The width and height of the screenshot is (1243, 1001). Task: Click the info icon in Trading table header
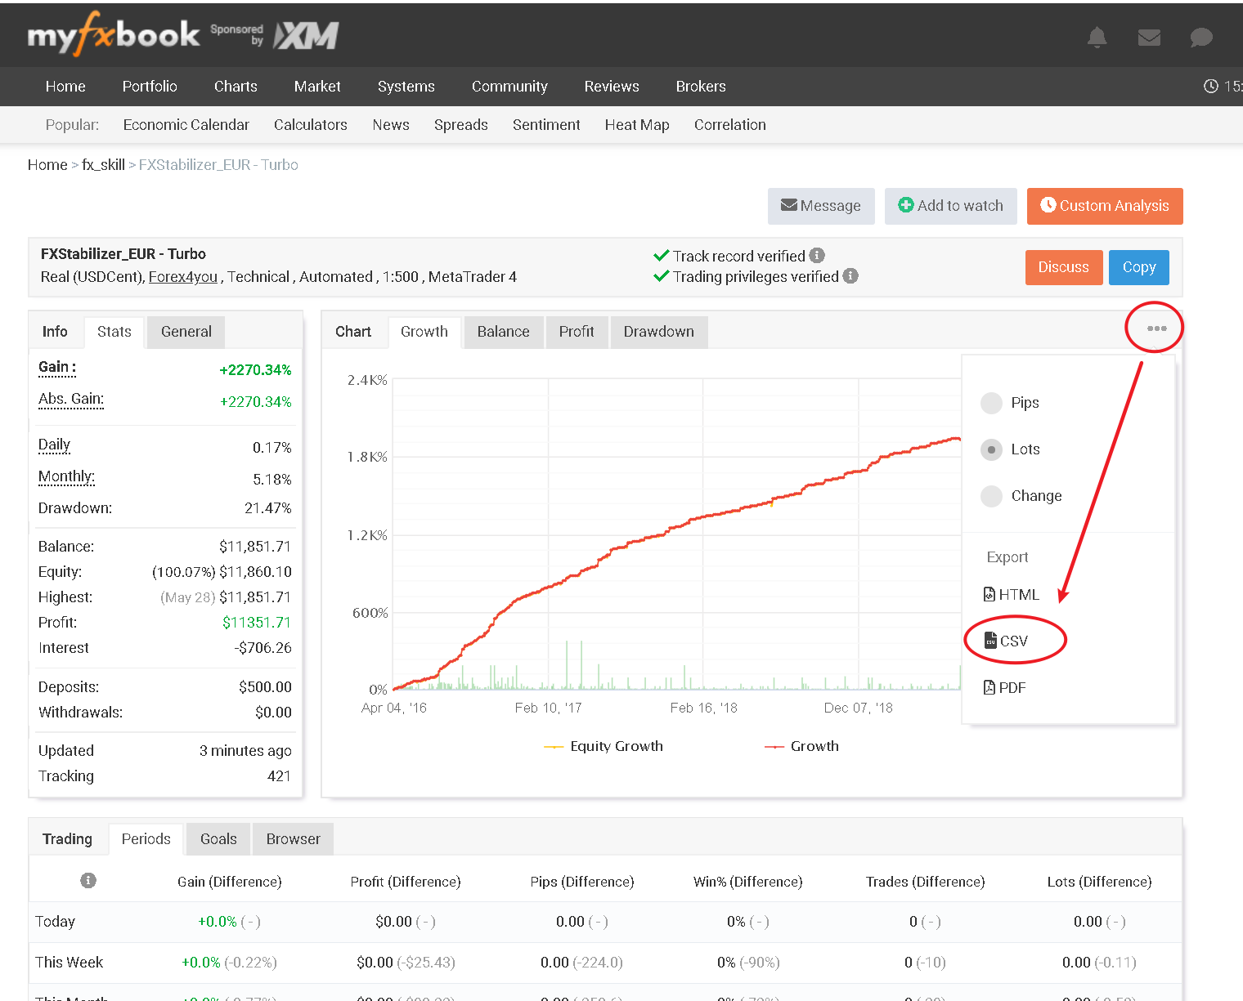88,880
